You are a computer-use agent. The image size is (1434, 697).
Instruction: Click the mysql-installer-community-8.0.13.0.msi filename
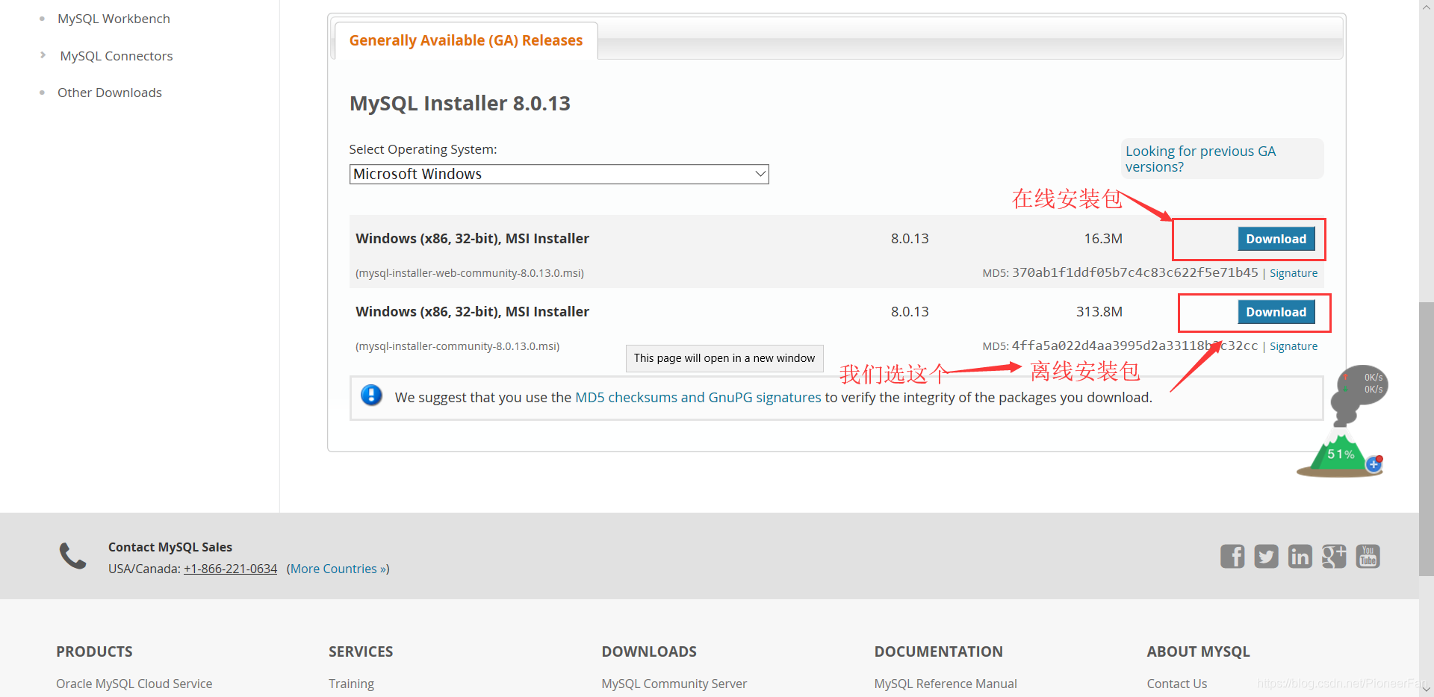457,346
